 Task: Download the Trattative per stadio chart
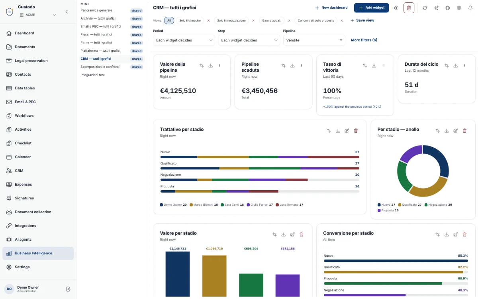(x=338, y=130)
